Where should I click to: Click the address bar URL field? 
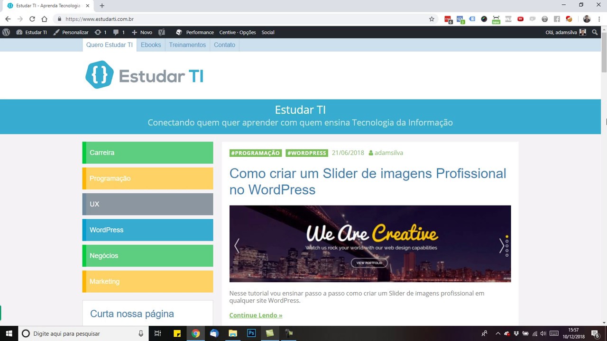pos(242,19)
